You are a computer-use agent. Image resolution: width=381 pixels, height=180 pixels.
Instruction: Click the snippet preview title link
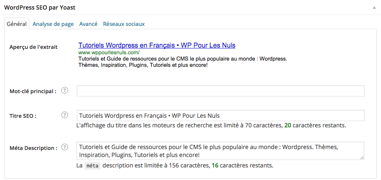[157, 45]
